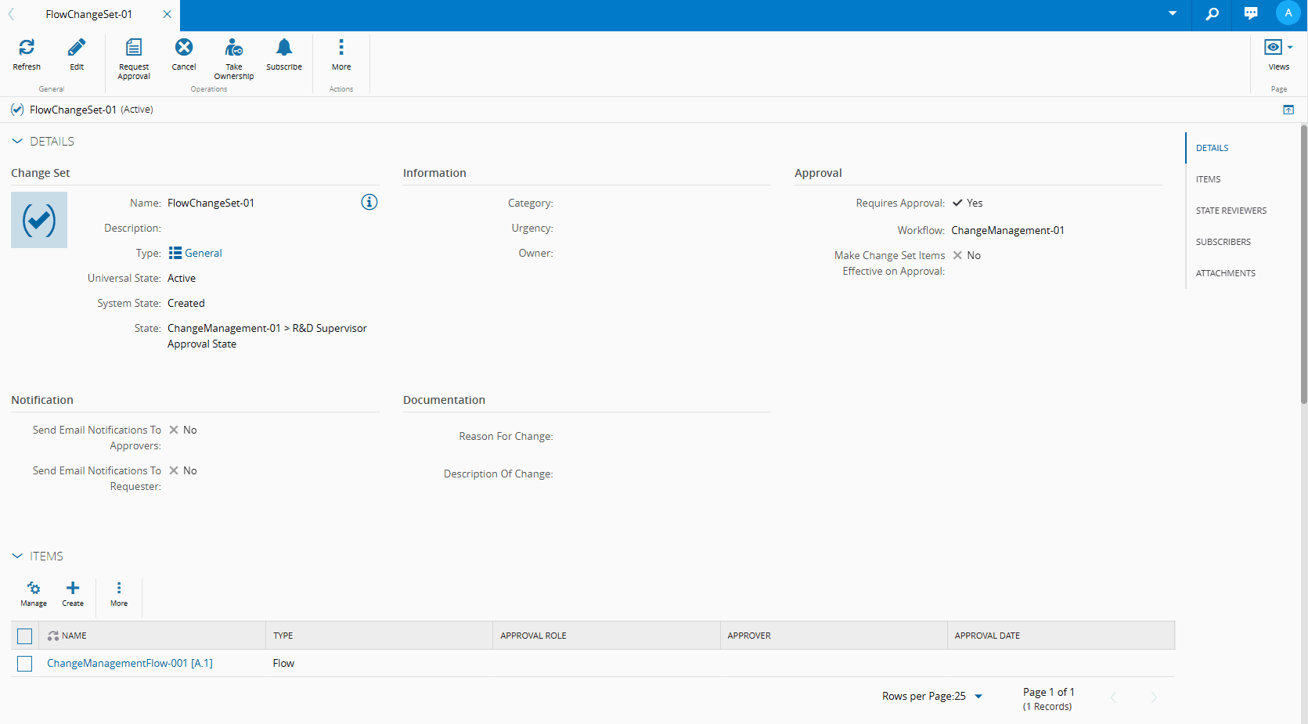This screenshot has height=724, width=1308.
Task: Click the Refresh icon in toolbar
Action: pos(27,48)
